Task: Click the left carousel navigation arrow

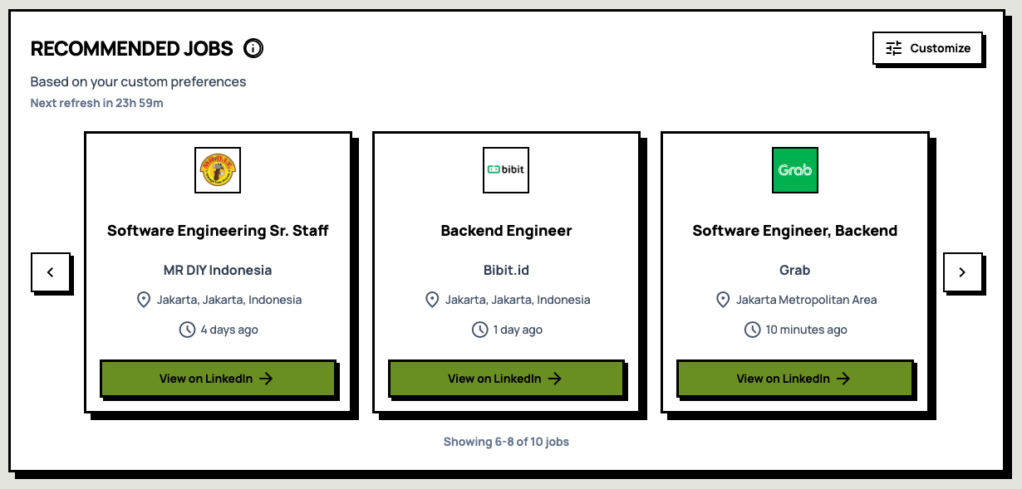Action: tap(51, 272)
